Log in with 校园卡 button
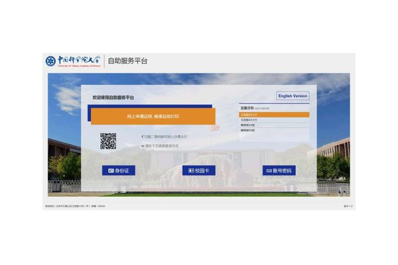Screen dimensions: 398x265 pyautogui.click(x=199, y=170)
